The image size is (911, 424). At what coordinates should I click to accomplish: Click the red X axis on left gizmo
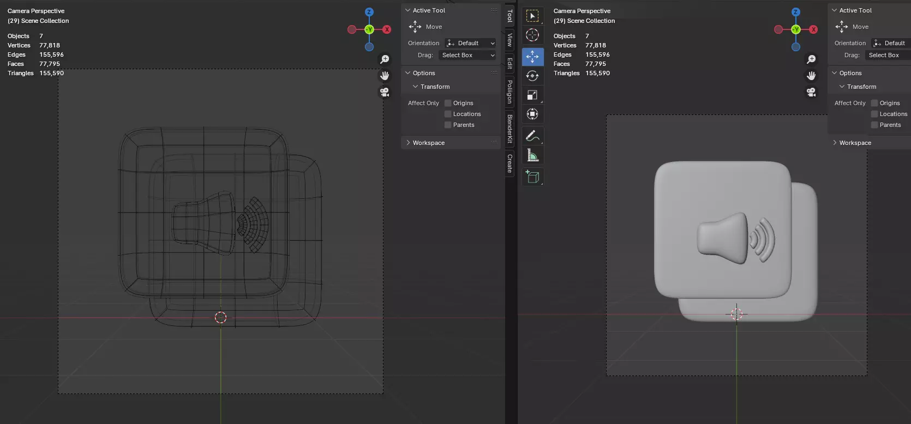tap(387, 29)
